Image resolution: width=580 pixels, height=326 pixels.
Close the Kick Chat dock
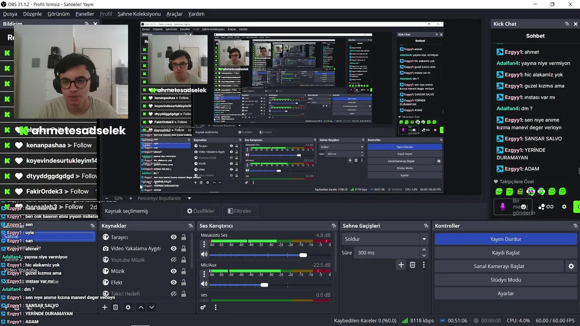point(576,24)
